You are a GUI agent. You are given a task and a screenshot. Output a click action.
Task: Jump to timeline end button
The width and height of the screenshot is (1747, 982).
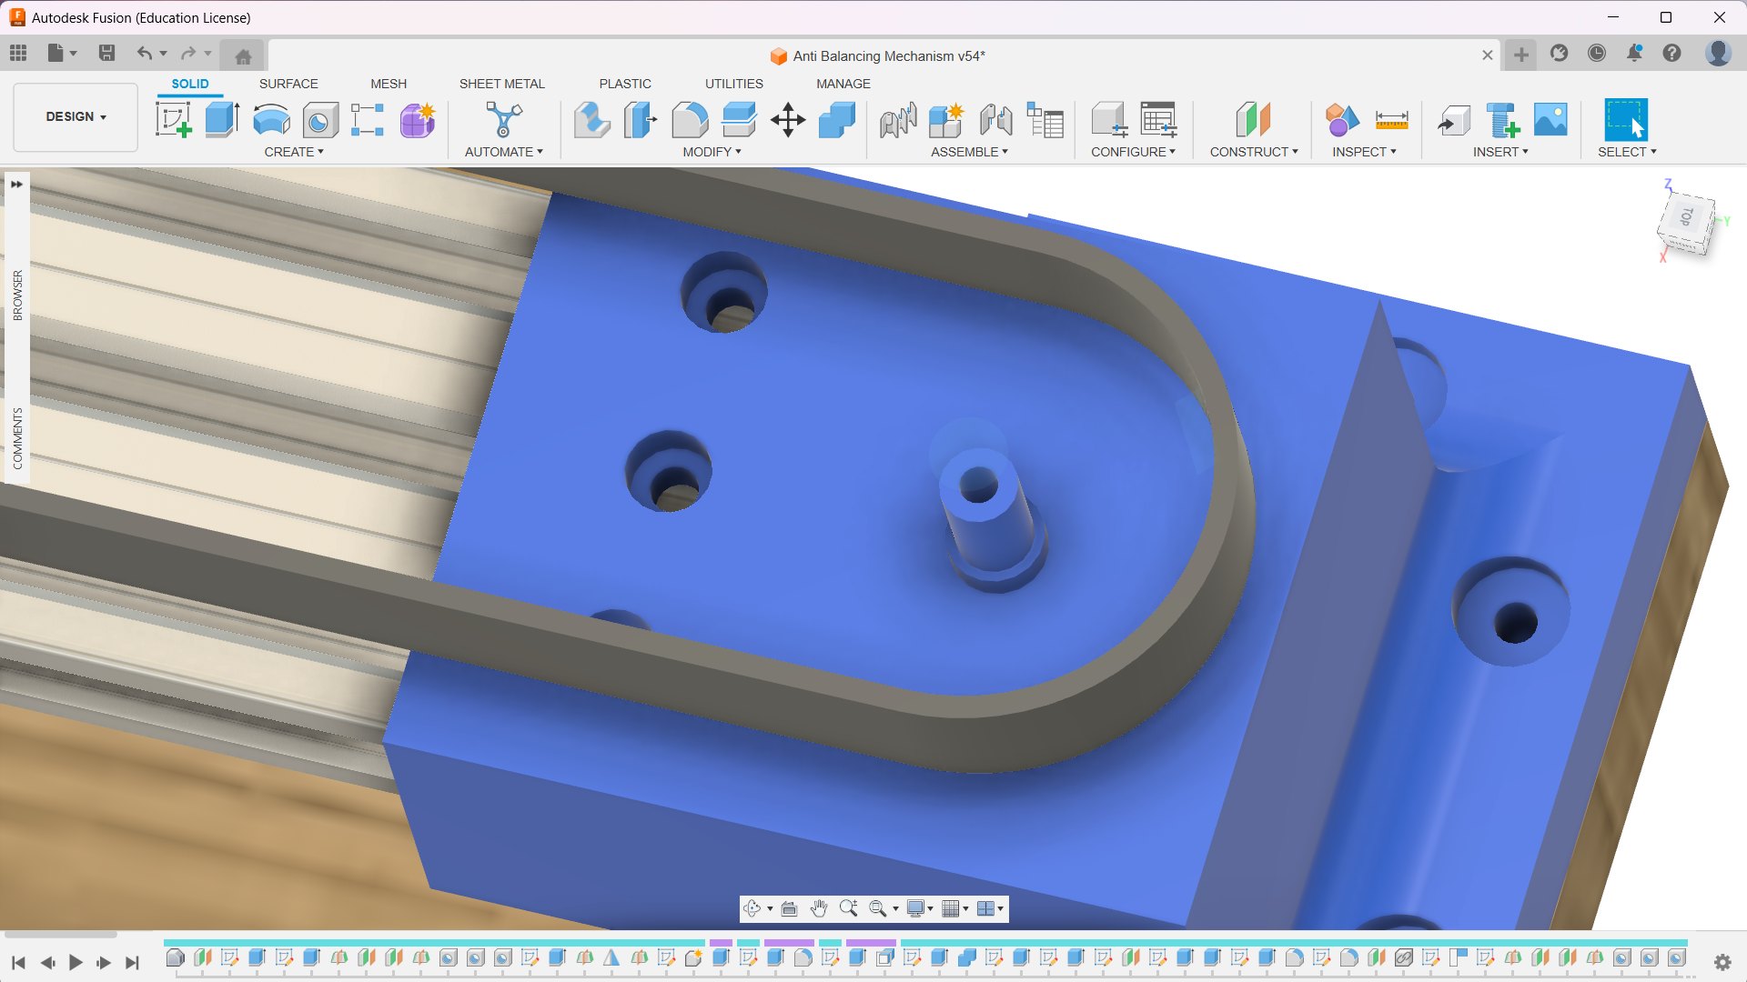(133, 962)
